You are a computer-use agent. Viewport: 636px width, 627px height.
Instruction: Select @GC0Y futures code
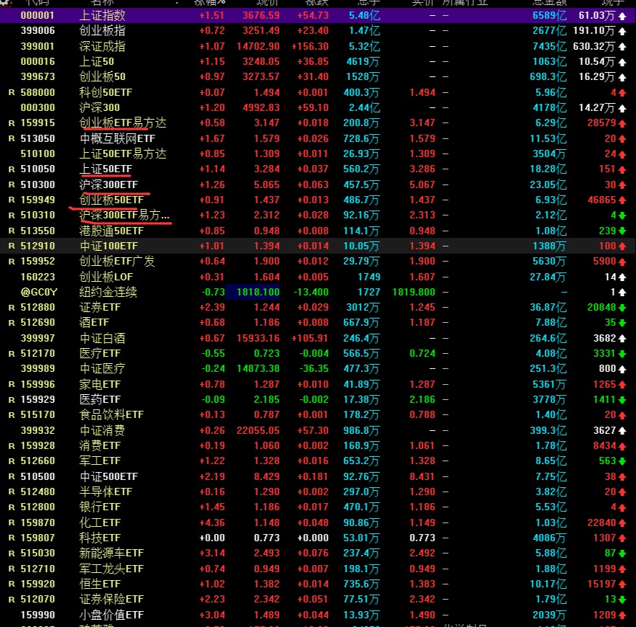(39, 292)
